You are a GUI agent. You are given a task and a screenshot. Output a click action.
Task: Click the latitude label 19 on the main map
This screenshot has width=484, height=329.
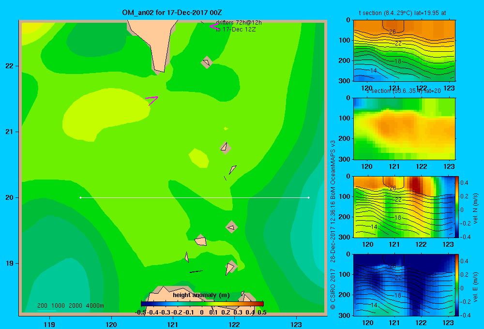click(9, 263)
